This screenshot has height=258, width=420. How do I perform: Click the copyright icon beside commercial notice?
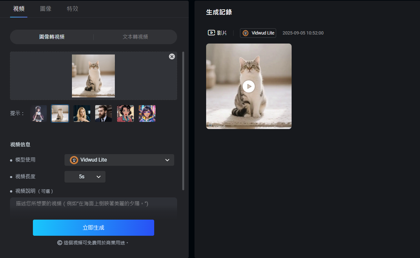(x=60, y=243)
